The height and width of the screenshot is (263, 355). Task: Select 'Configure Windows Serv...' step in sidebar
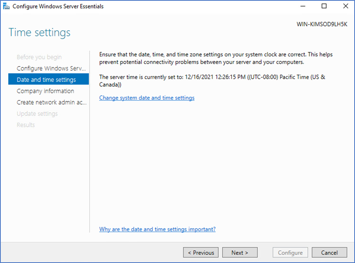tap(51, 68)
